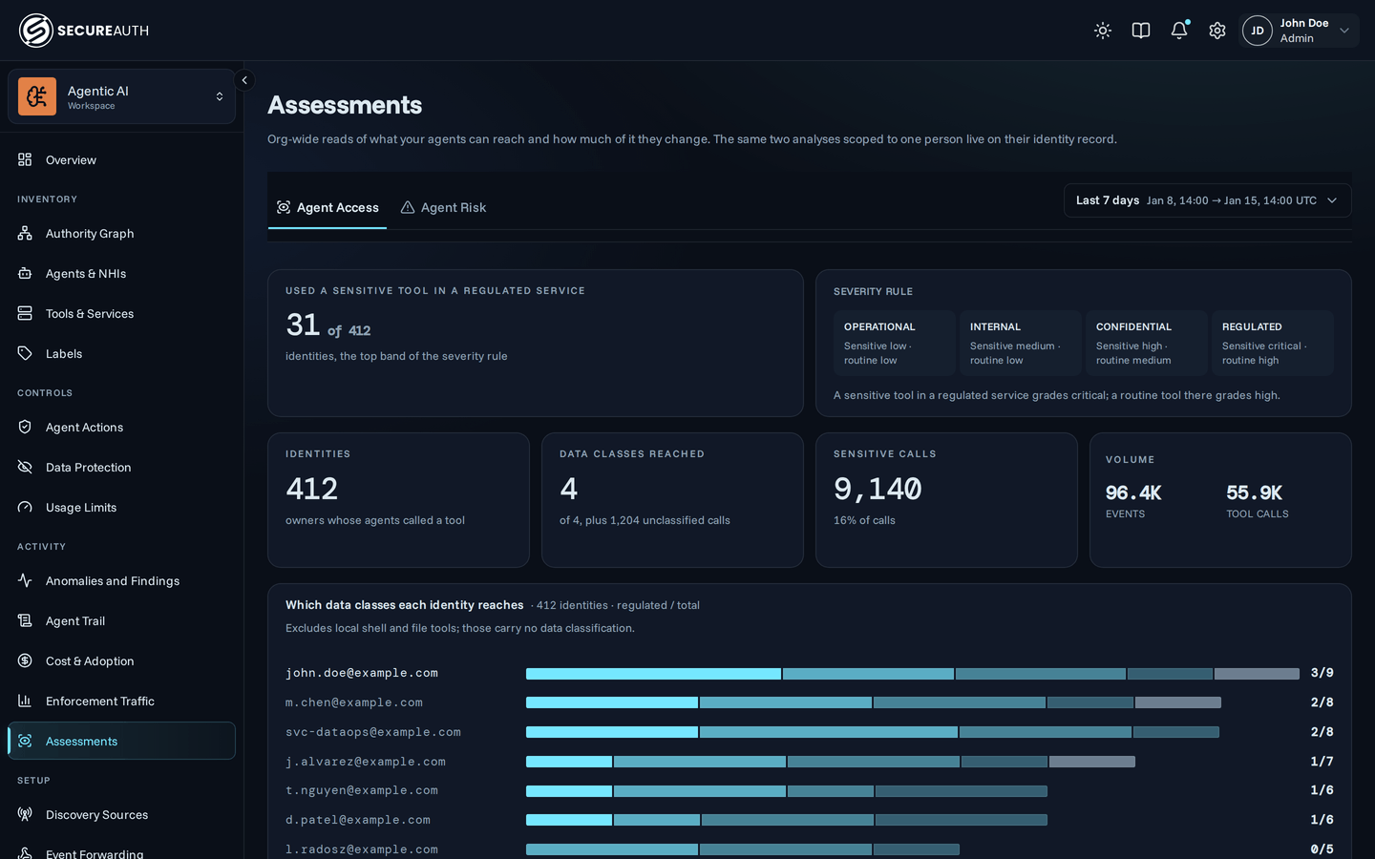Image resolution: width=1375 pixels, height=859 pixels.
Task: Switch to the Agent Access tab
Action: pyautogui.click(x=328, y=207)
